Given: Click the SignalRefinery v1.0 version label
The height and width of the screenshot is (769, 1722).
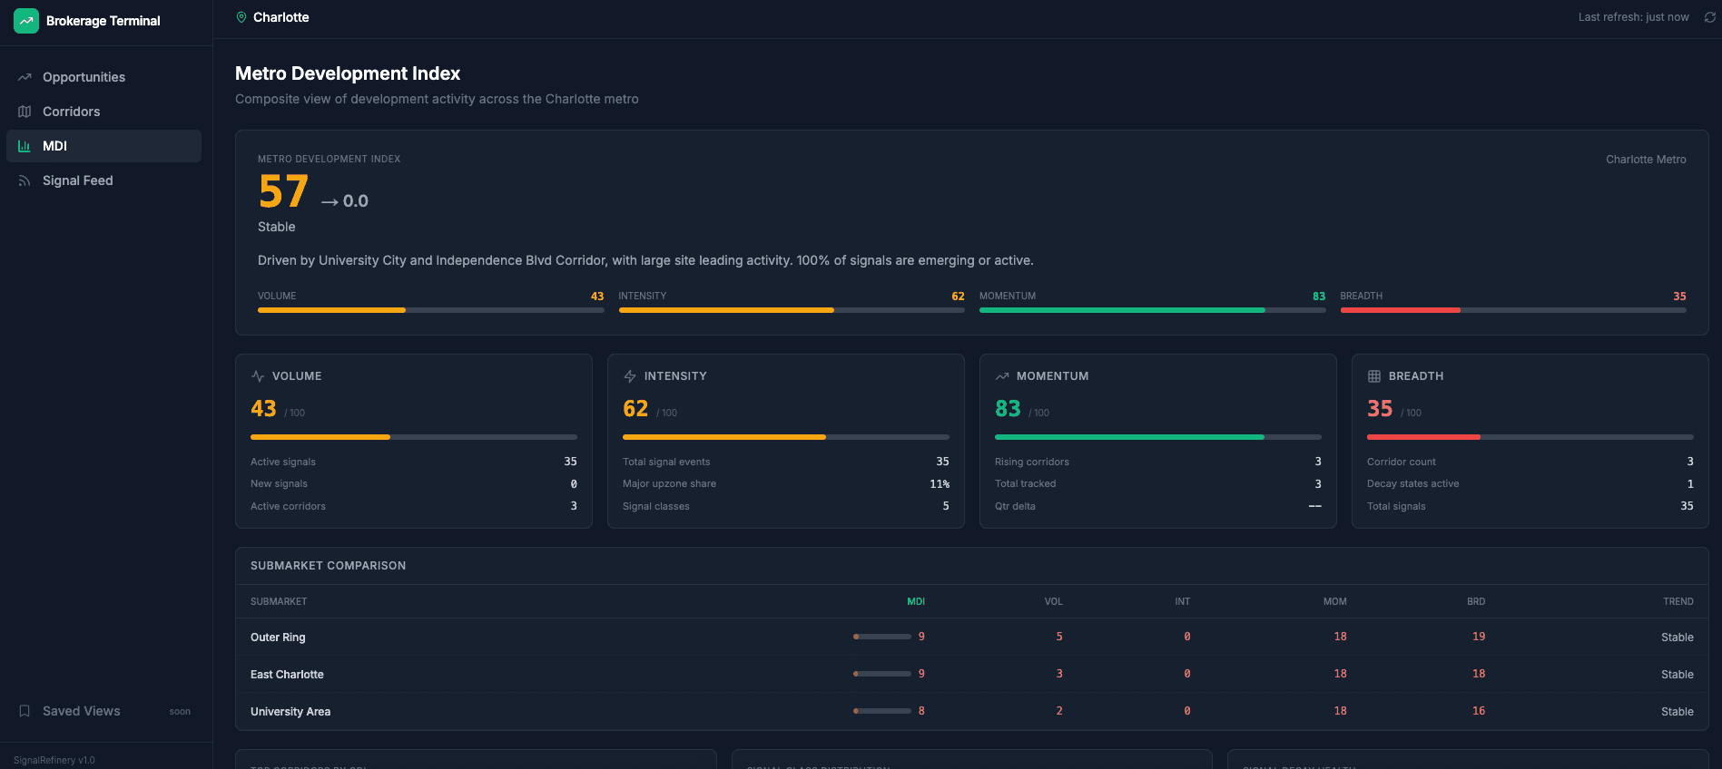Looking at the screenshot, I should 54,760.
